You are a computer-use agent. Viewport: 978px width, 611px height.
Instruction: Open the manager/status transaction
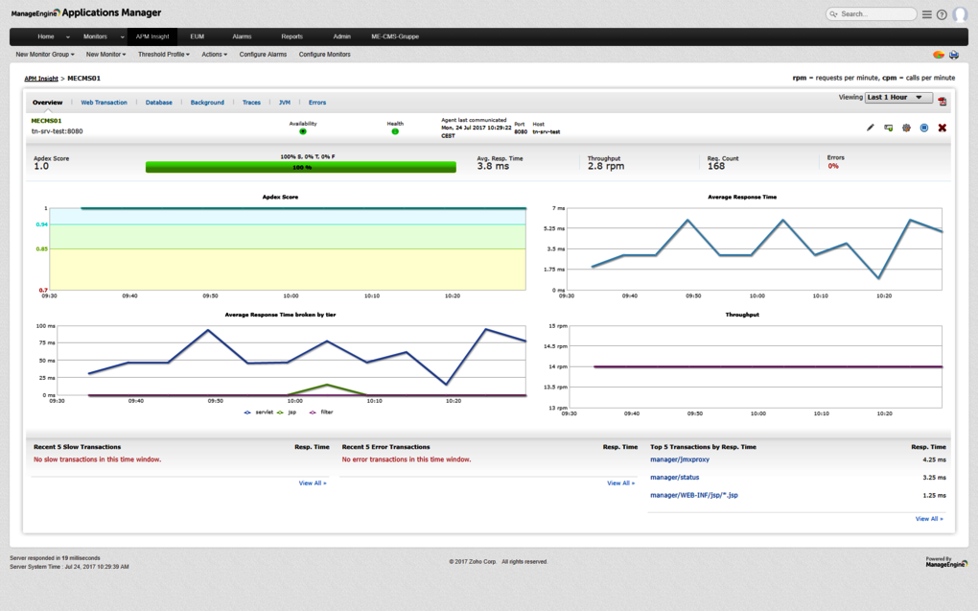[x=674, y=478]
